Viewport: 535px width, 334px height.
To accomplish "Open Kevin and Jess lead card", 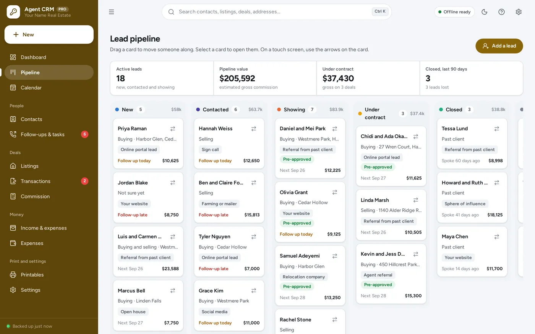I will click(391, 274).
